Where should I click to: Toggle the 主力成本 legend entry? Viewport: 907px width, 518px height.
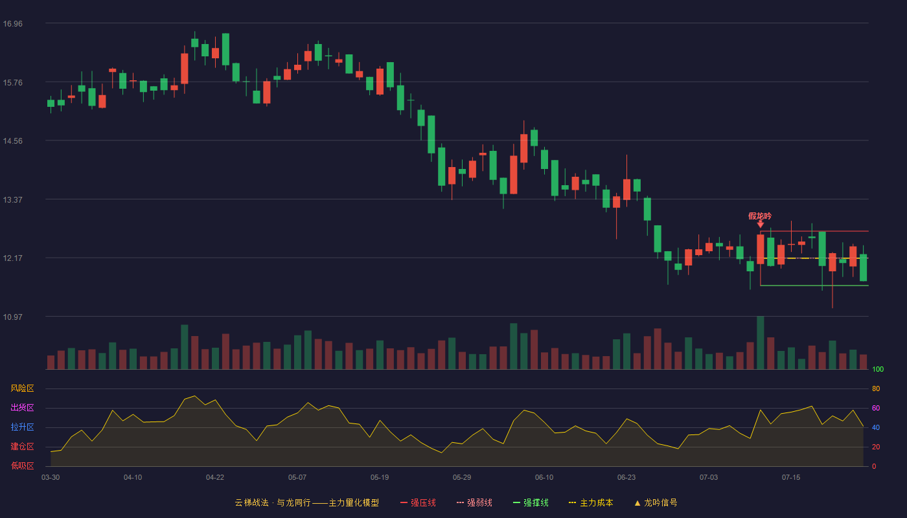coord(590,502)
